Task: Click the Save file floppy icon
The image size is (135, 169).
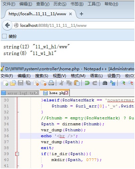Action: pyautogui.click(x=21, y=83)
